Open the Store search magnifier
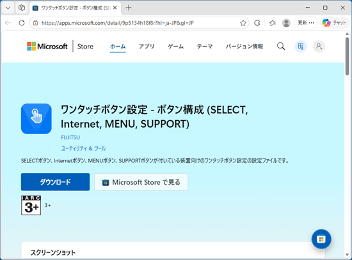 tap(281, 47)
